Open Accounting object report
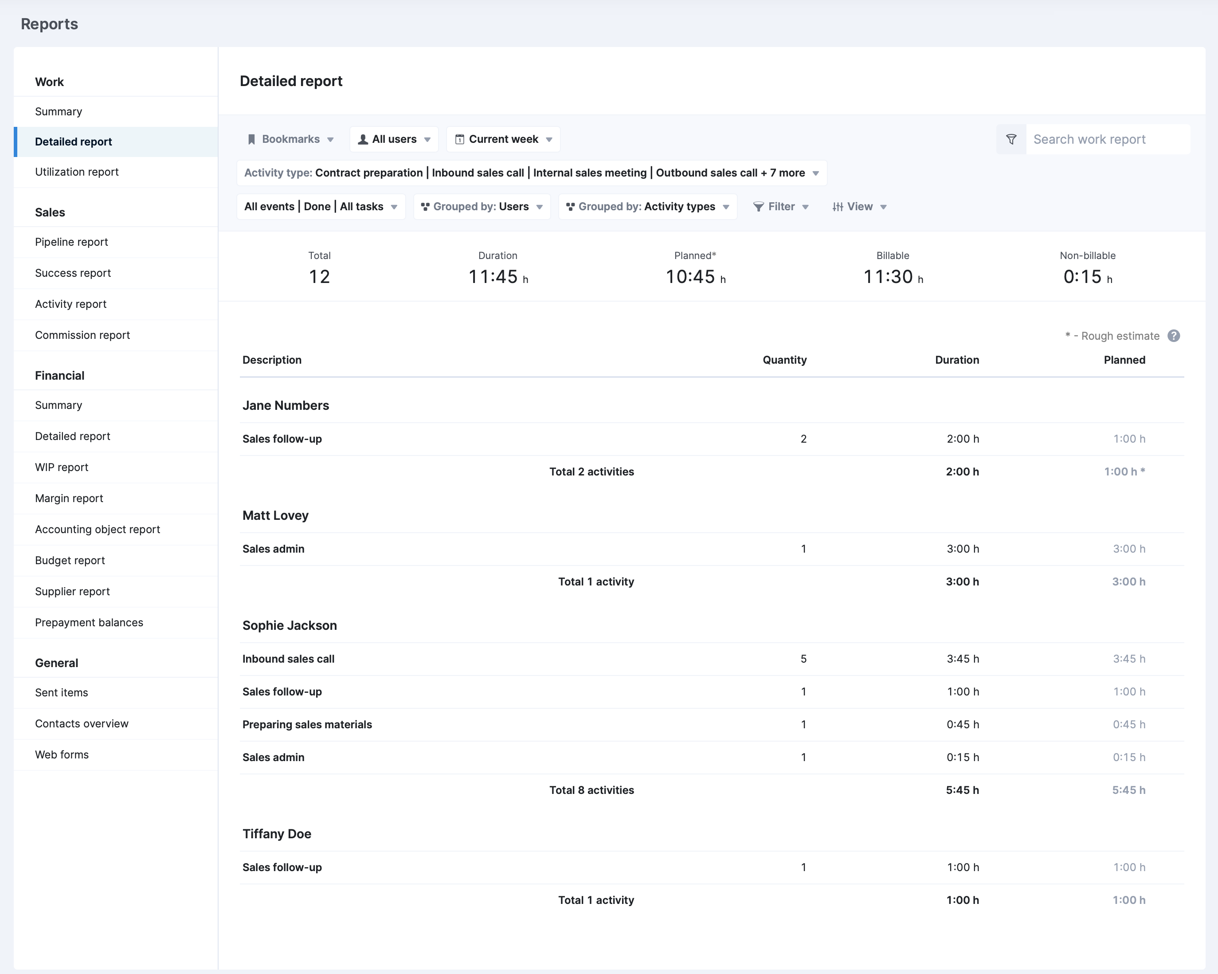Viewport: 1218px width, 974px height. click(x=116, y=530)
